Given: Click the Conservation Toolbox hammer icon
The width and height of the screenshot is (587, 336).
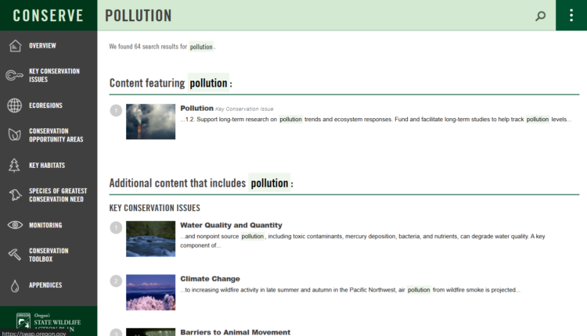Looking at the screenshot, I should [14, 255].
